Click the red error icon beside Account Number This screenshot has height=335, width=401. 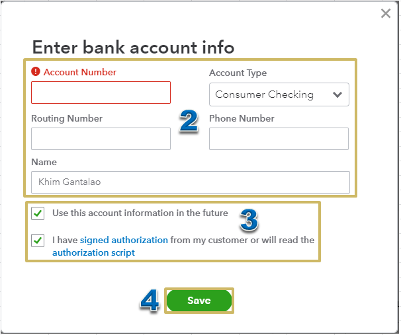(x=36, y=72)
